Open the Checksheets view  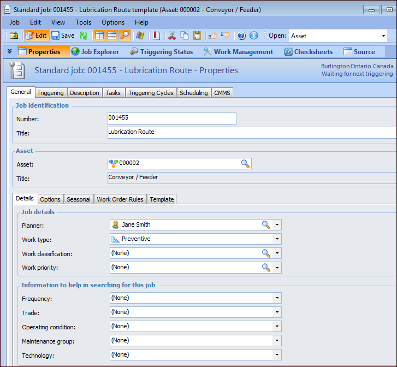point(308,52)
